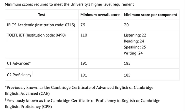Viewport: 185px width, 111px height.
Task: Click the asterisk footnote about CAE
Action: point(79,91)
